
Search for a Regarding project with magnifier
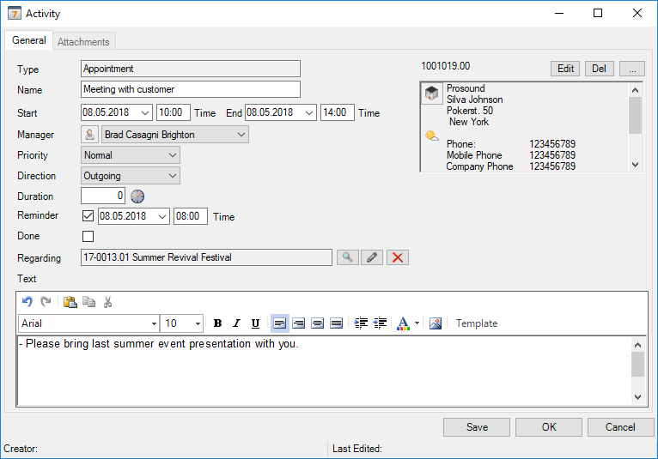pyautogui.click(x=347, y=257)
